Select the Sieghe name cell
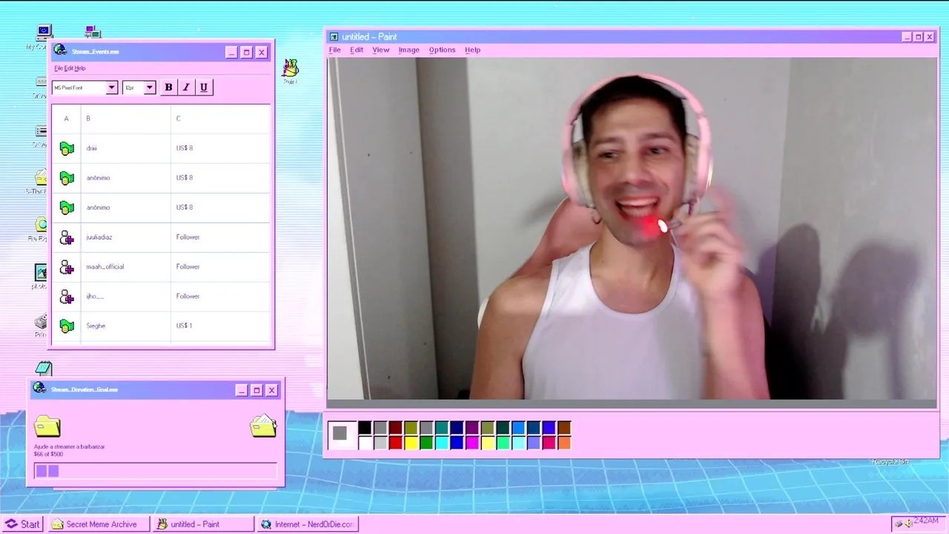Screen dimensions: 949x534 click(x=126, y=326)
